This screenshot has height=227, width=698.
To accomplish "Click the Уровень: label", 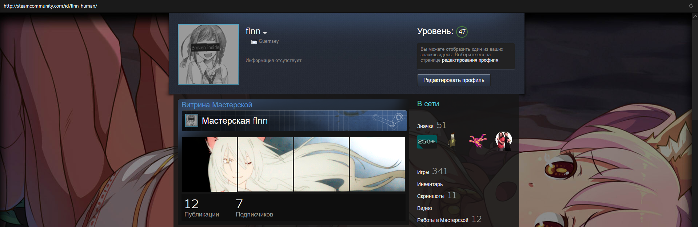I will point(435,32).
